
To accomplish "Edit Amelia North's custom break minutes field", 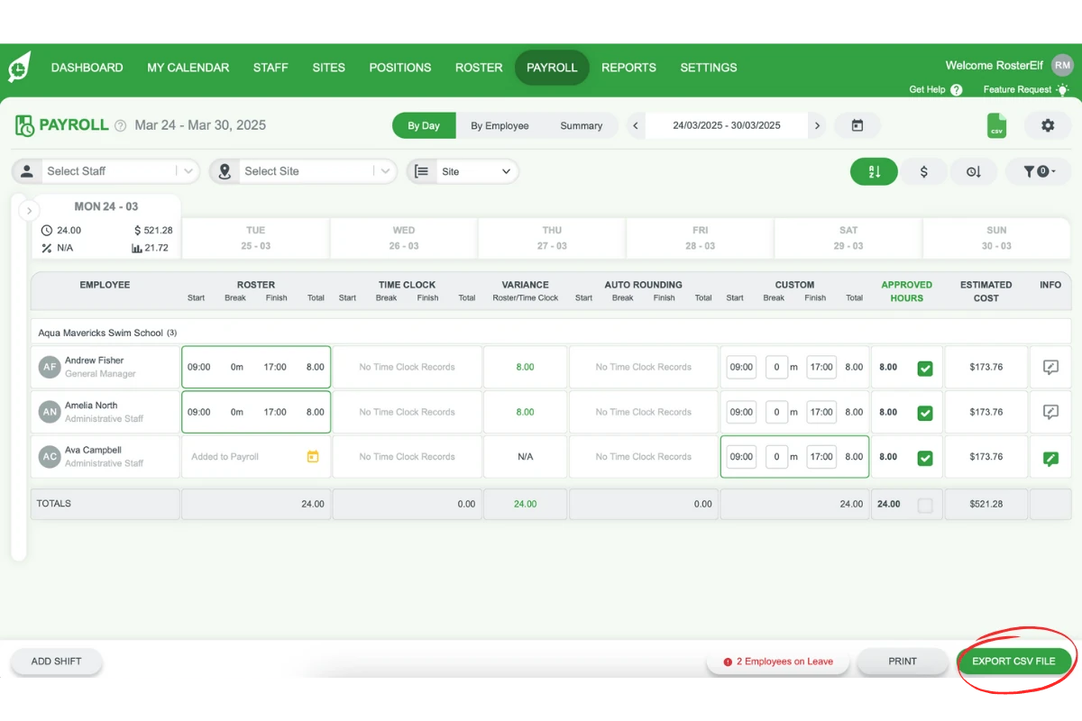I will (x=776, y=412).
